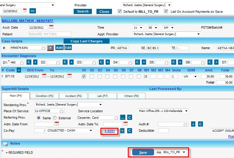Click the Deductible input field
The image size is (234, 158).
pyautogui.click(x=163, y=131)
